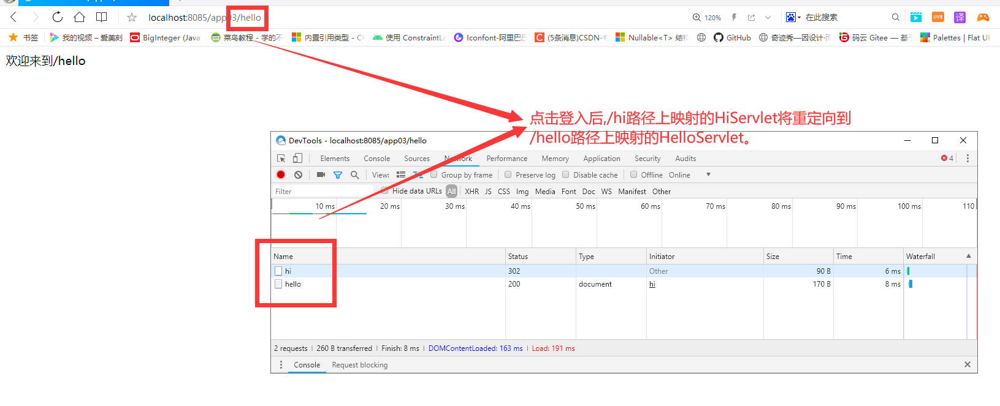Click the red error count badge
The height and width of the screenshot is (406, 1000).
coord(947,158)
